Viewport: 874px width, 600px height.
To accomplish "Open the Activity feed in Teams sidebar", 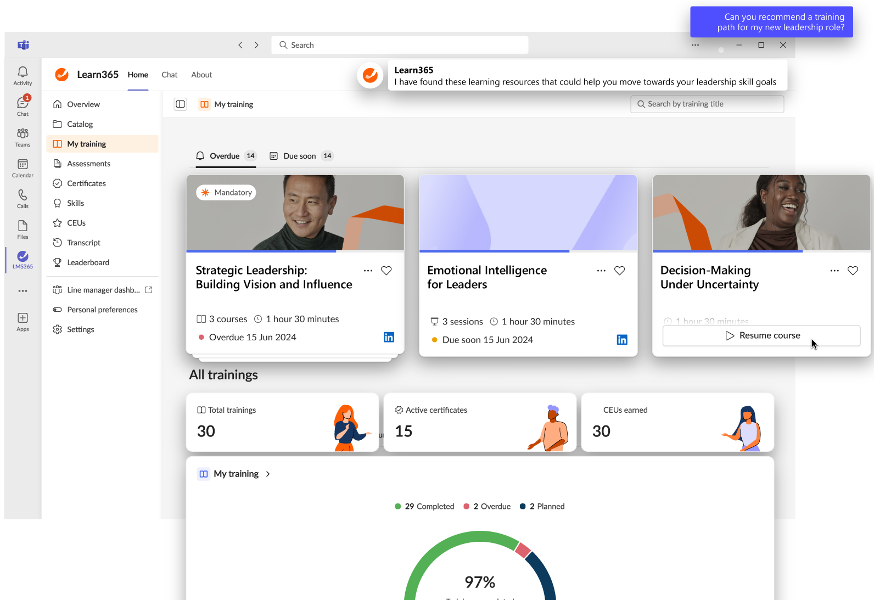I will coord(23,76).
